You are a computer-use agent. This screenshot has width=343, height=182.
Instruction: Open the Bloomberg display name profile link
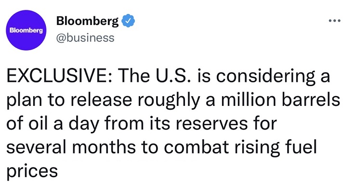87,21
